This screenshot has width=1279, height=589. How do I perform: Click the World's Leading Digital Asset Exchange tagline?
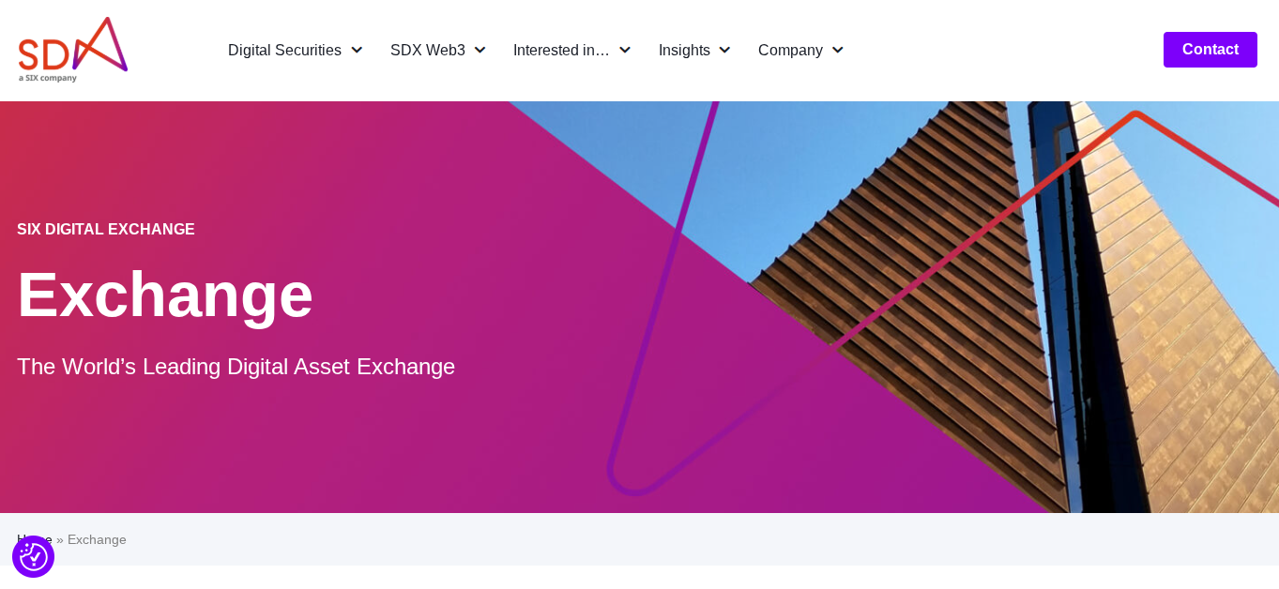tap(236, 367)
